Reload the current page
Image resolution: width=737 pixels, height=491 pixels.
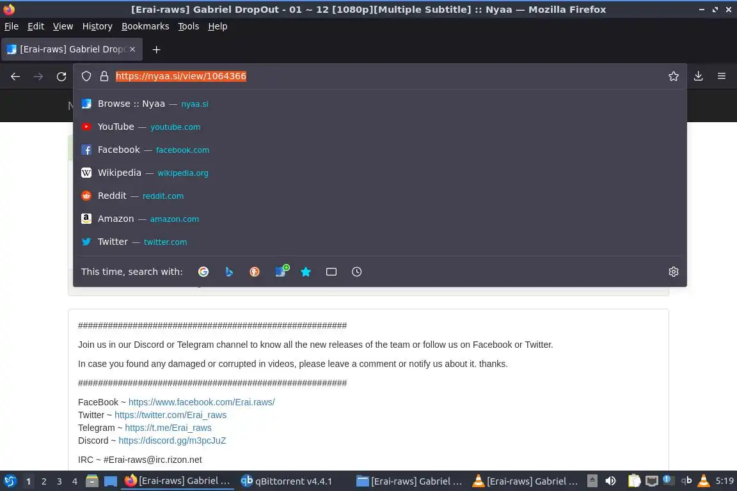click(x=61, y=76)
